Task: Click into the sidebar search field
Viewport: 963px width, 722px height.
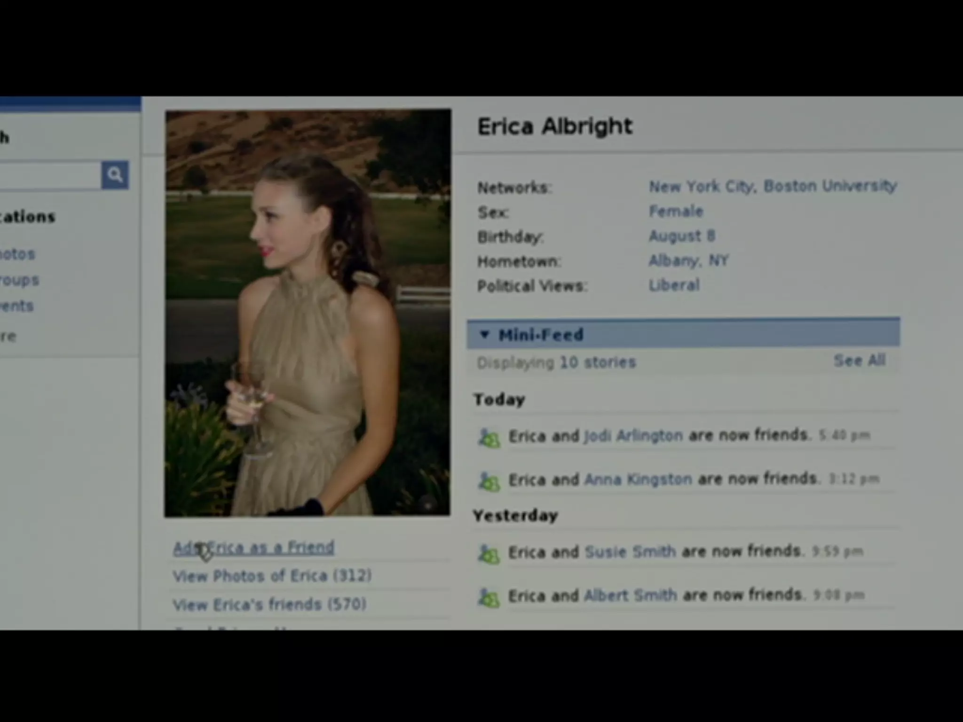Action: pos(49,176)
